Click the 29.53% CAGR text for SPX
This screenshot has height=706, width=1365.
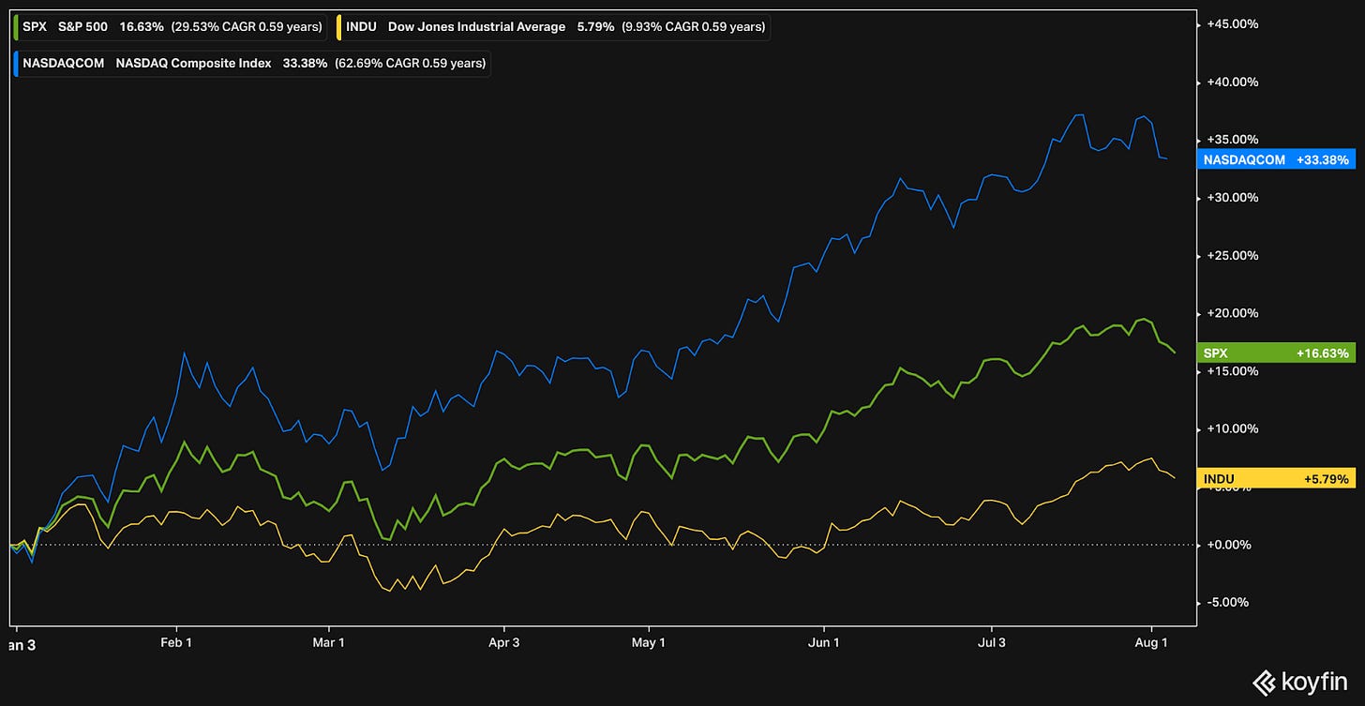coord(246,26)
